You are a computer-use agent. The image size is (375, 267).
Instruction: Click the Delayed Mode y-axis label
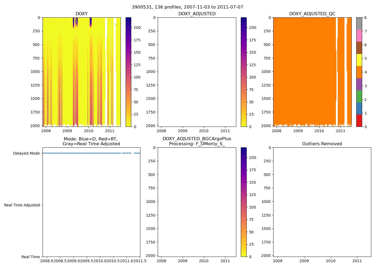point(26,153)
